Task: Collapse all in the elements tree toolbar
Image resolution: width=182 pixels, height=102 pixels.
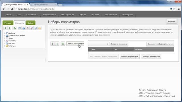Action: 9,28
